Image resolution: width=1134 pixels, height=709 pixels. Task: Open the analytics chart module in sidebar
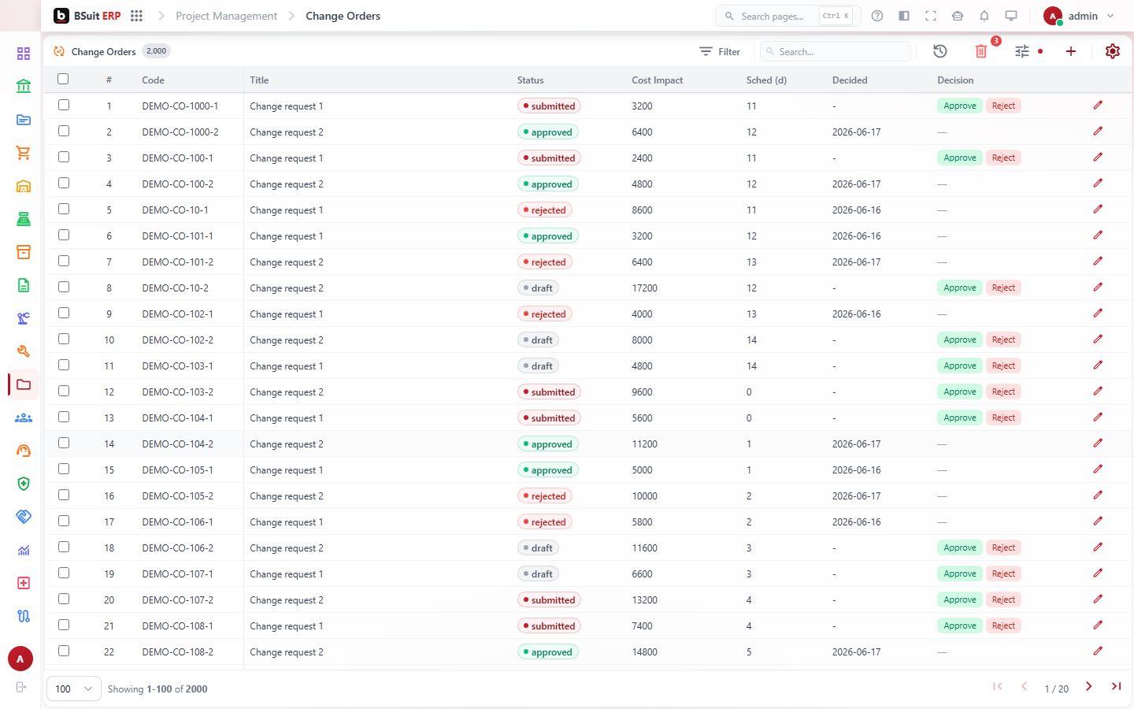coord(24,550)
